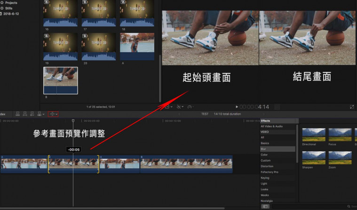Choose the Directional blur effect thumbnail
The image size is (357, 210).
314,135
